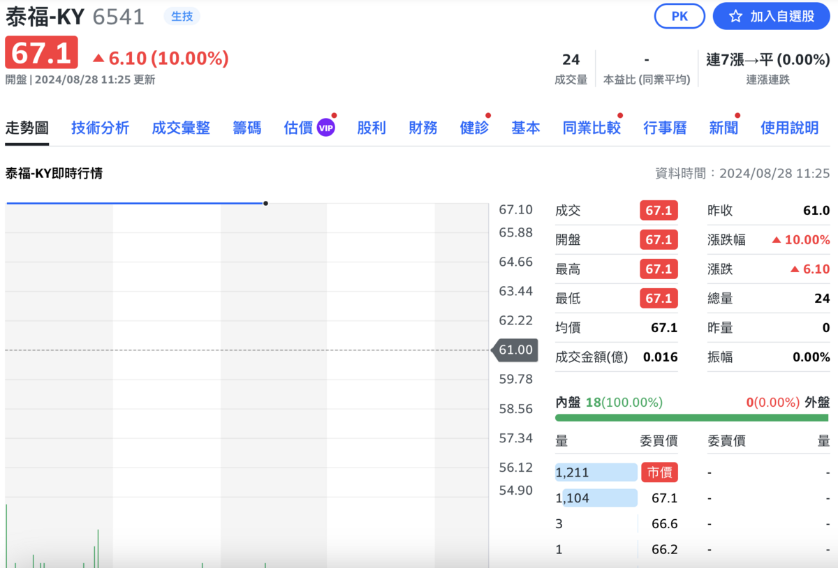This screenshot has height=568, width=838.
Task: Click the 生技 industry tag
Action: (182, 16)
